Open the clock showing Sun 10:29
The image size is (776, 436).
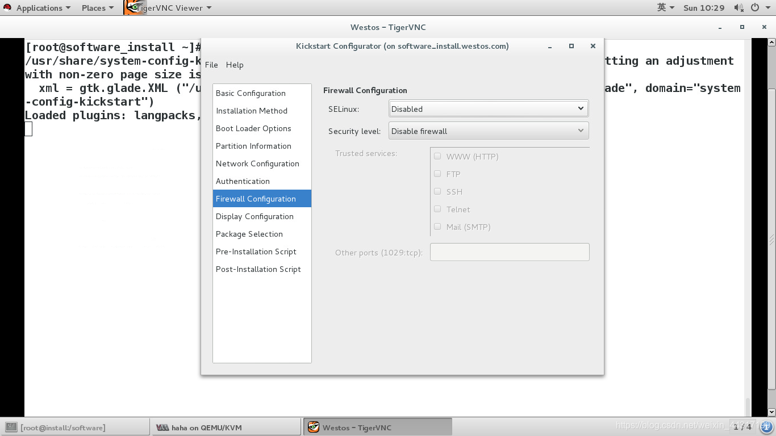pos(704,8)
